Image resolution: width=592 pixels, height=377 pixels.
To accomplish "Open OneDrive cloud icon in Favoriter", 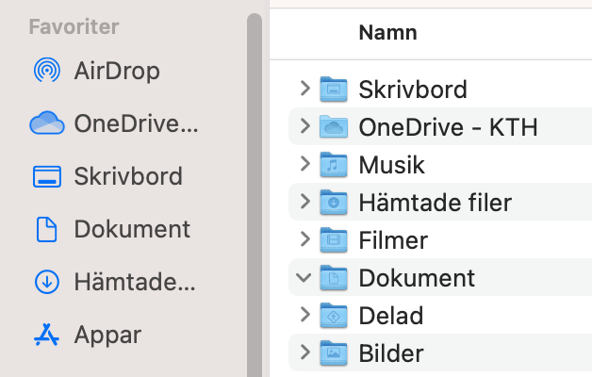I will (46, 123).
